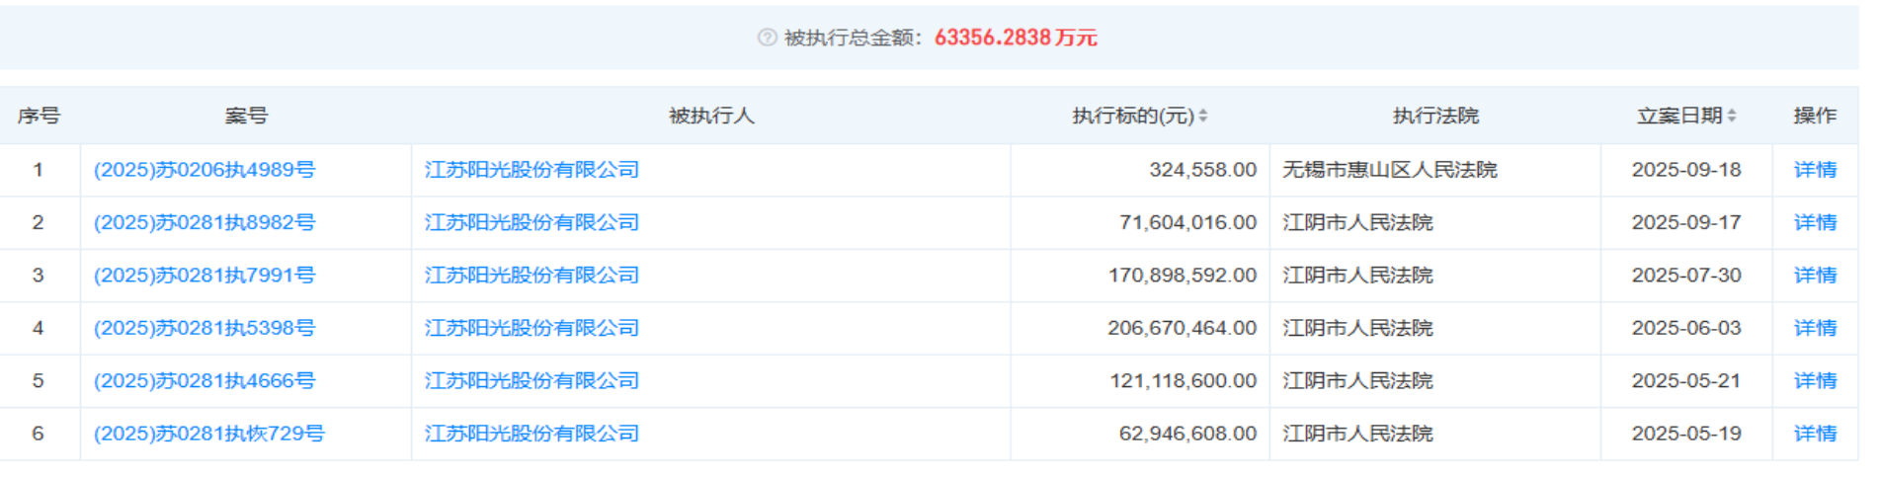Sort by 立案日期 column arrows
The image size is (1880, 479).
click(1731, 117)
